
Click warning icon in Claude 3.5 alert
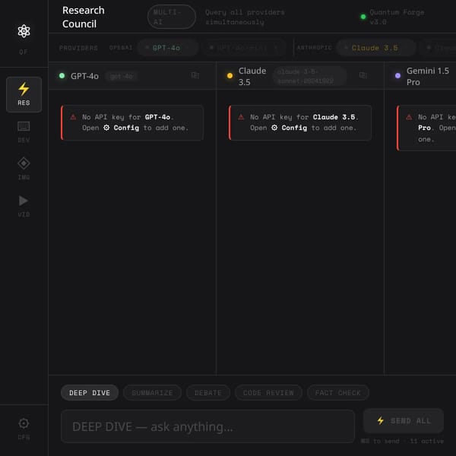click(x=241, y=117)
